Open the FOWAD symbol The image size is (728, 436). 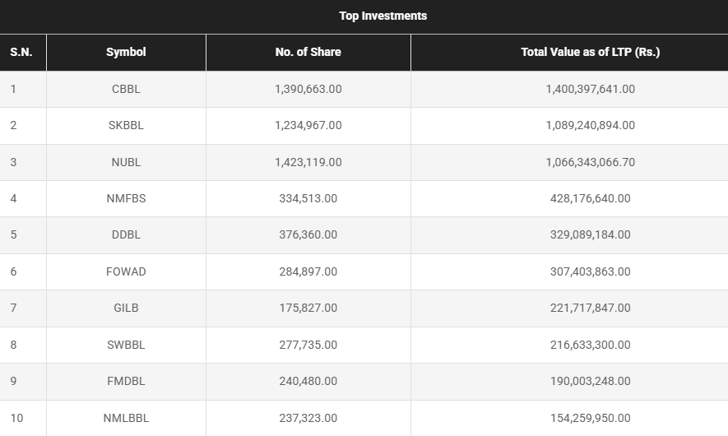pos(126,271)
